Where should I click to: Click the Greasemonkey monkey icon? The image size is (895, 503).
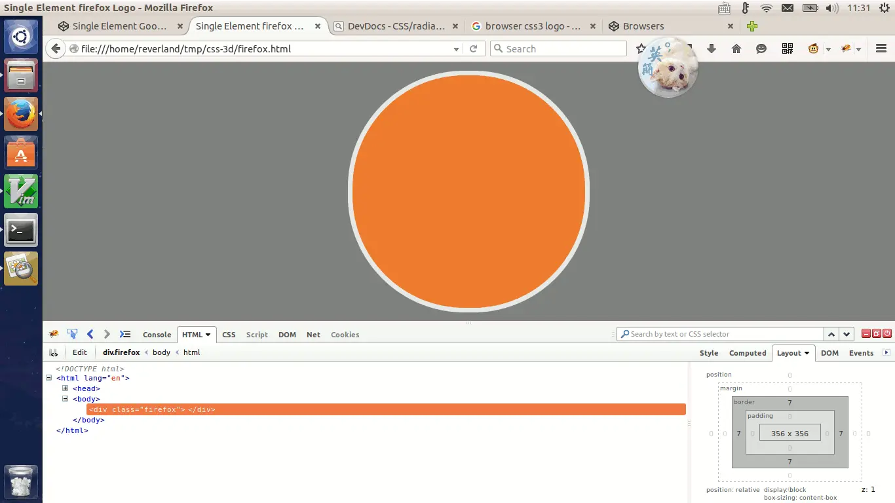[x=813, y=48]
